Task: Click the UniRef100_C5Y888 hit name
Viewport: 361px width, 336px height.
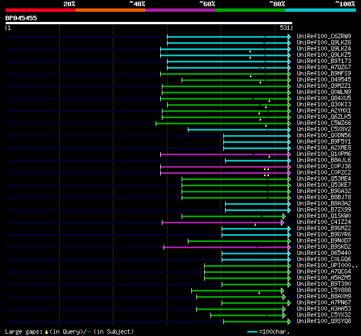Action: pos(324,290)
